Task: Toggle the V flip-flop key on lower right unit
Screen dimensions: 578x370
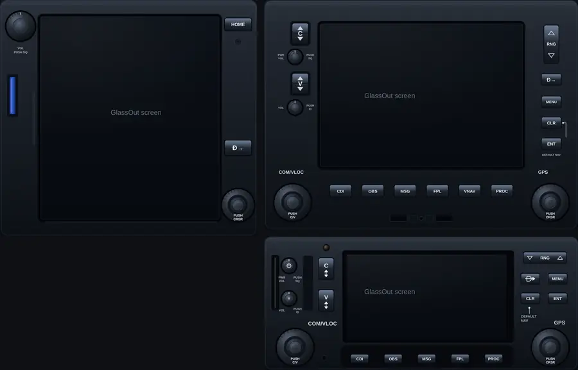Action: click(326, 301)
